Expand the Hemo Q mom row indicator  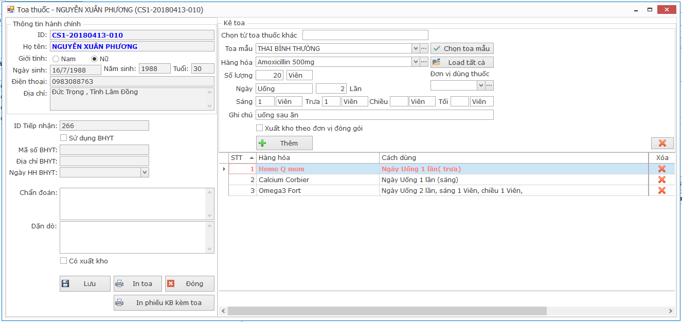click(x=223, y=169)
